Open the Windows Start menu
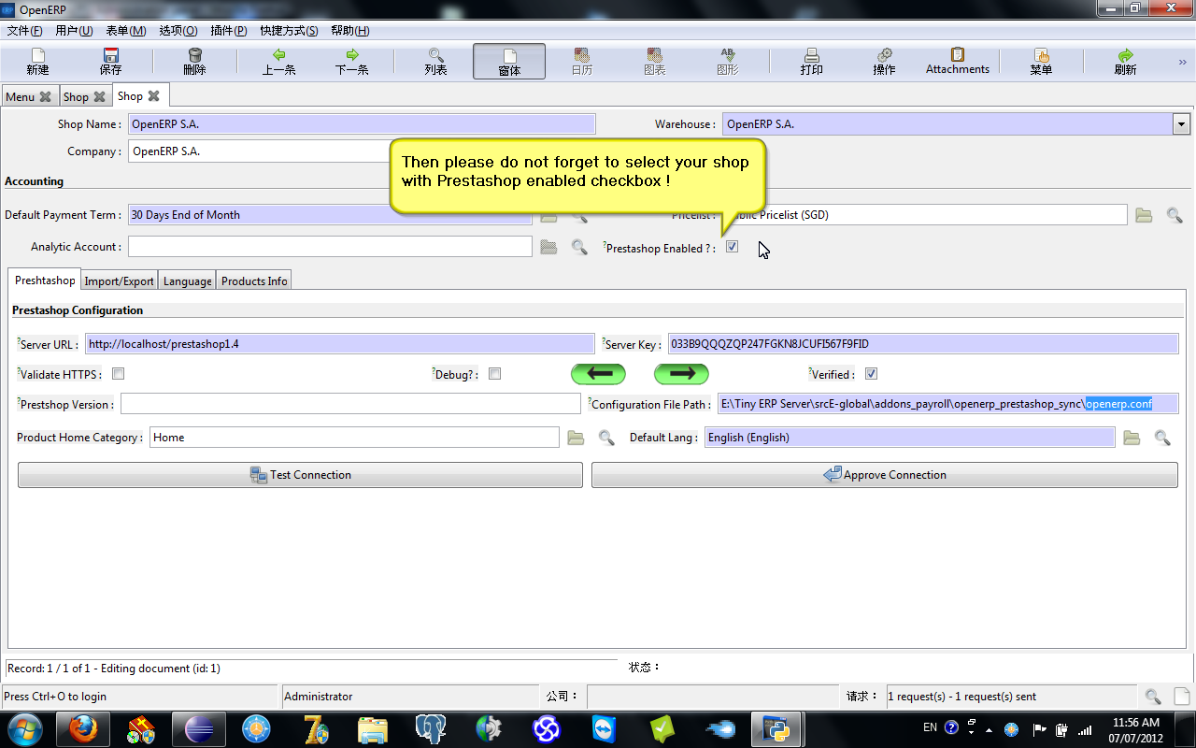The height and width of the screenshot is (748, 1196). (24, 728)
